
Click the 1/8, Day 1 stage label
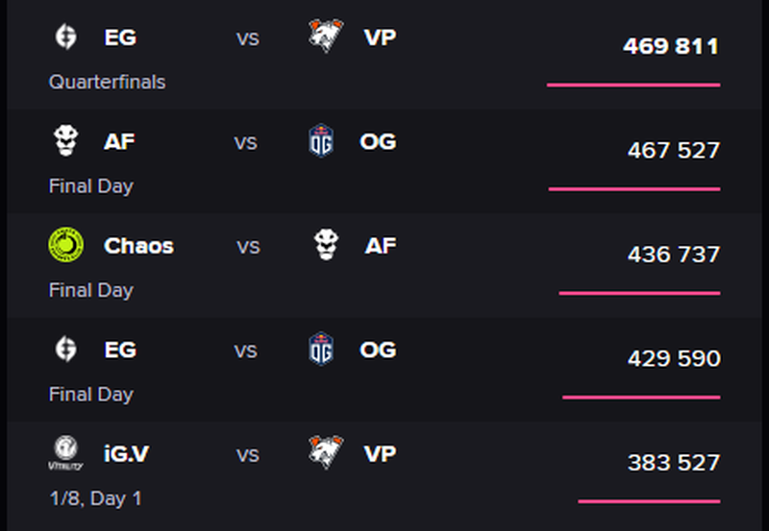coord(95,498)
